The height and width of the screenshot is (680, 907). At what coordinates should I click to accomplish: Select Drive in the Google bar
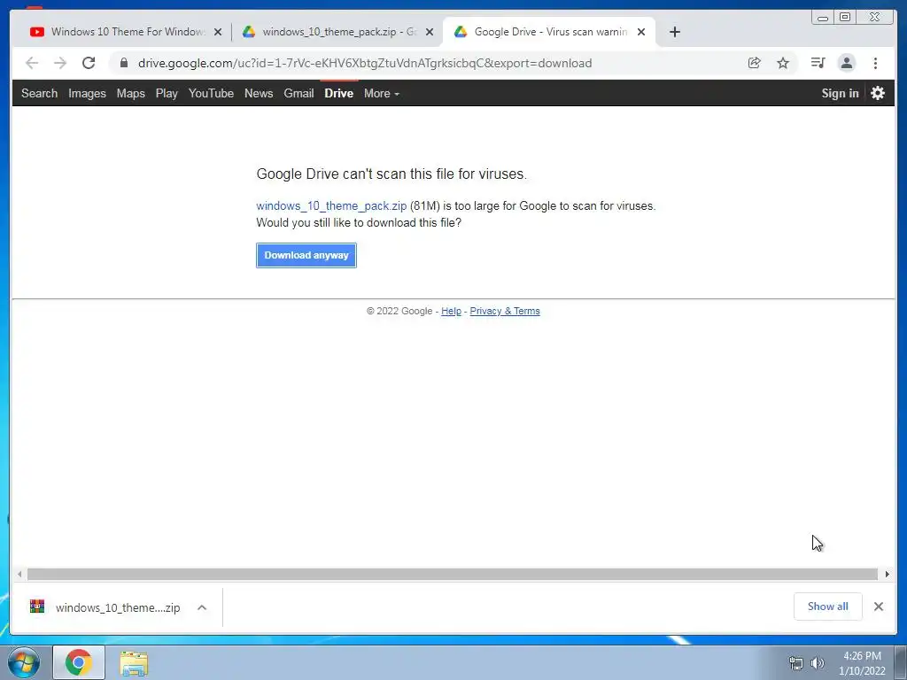pyautogui.click(x=338, y=93)
